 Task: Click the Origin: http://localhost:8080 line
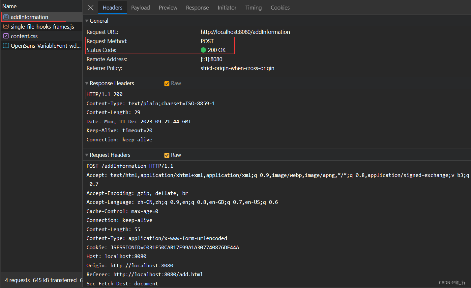click(x=130, y=266)
